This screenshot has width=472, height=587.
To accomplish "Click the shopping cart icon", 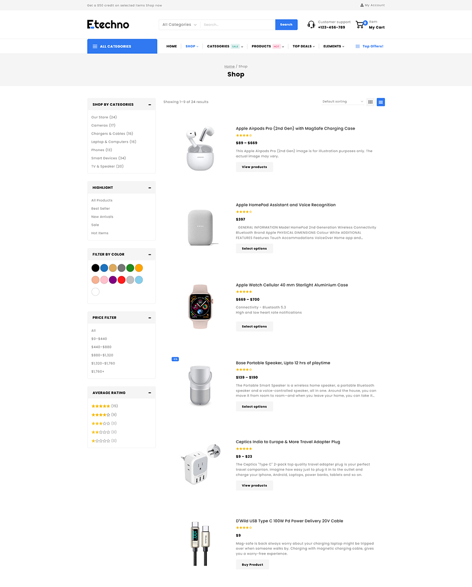I will pos(360,24).
